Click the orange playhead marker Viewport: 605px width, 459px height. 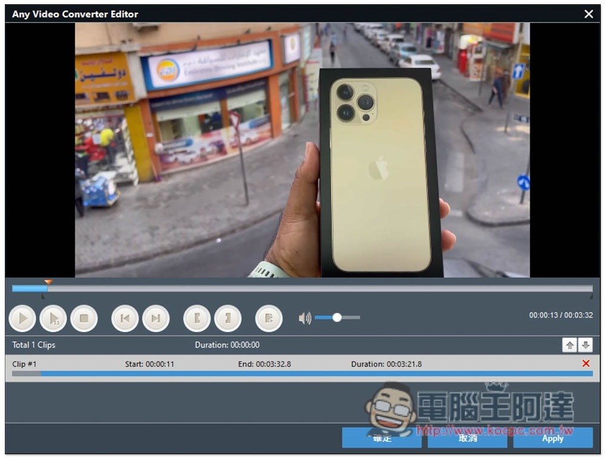[x=48, y=282]
